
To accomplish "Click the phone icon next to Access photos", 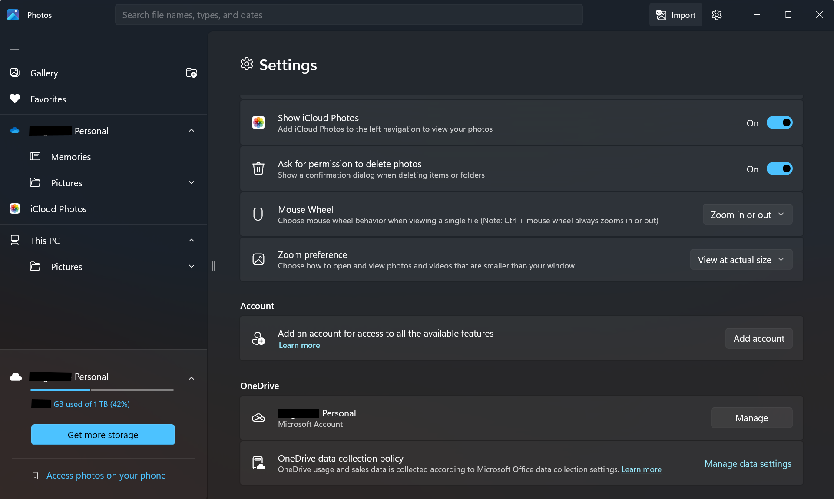I will [35, 476].
